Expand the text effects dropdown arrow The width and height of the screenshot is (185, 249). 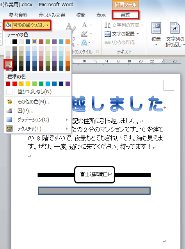click(x=89, y=43)
